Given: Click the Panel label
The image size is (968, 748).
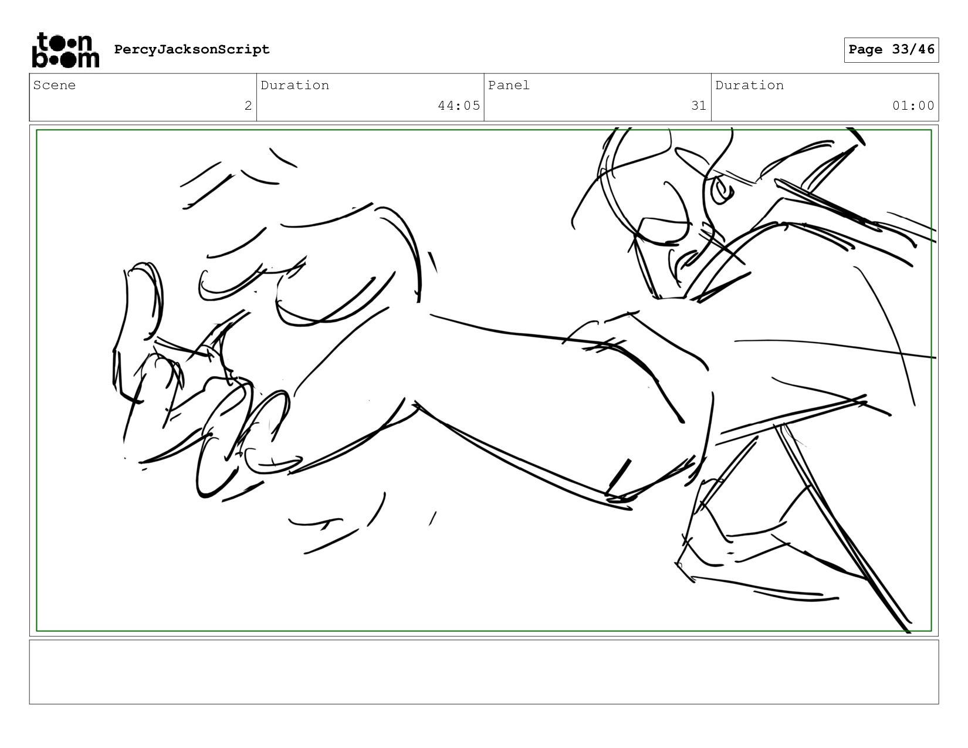Looking at the screenshot, I should (x=509, y=85).
